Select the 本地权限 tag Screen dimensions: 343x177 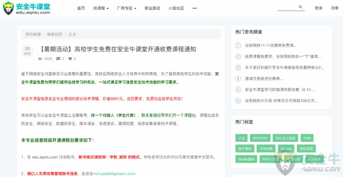tap(266, 149)
